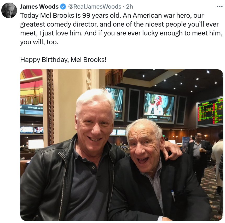Image resolution: width=225 pixels, height=223 pixels.
Task: Open the James Woods profile avatar
Action: coord(9,10)
